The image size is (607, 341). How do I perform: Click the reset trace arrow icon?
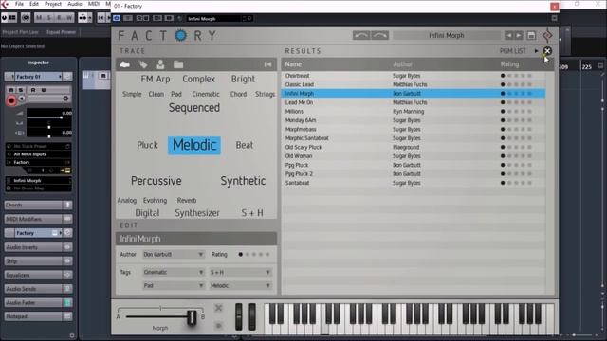(x=267, y=64)
